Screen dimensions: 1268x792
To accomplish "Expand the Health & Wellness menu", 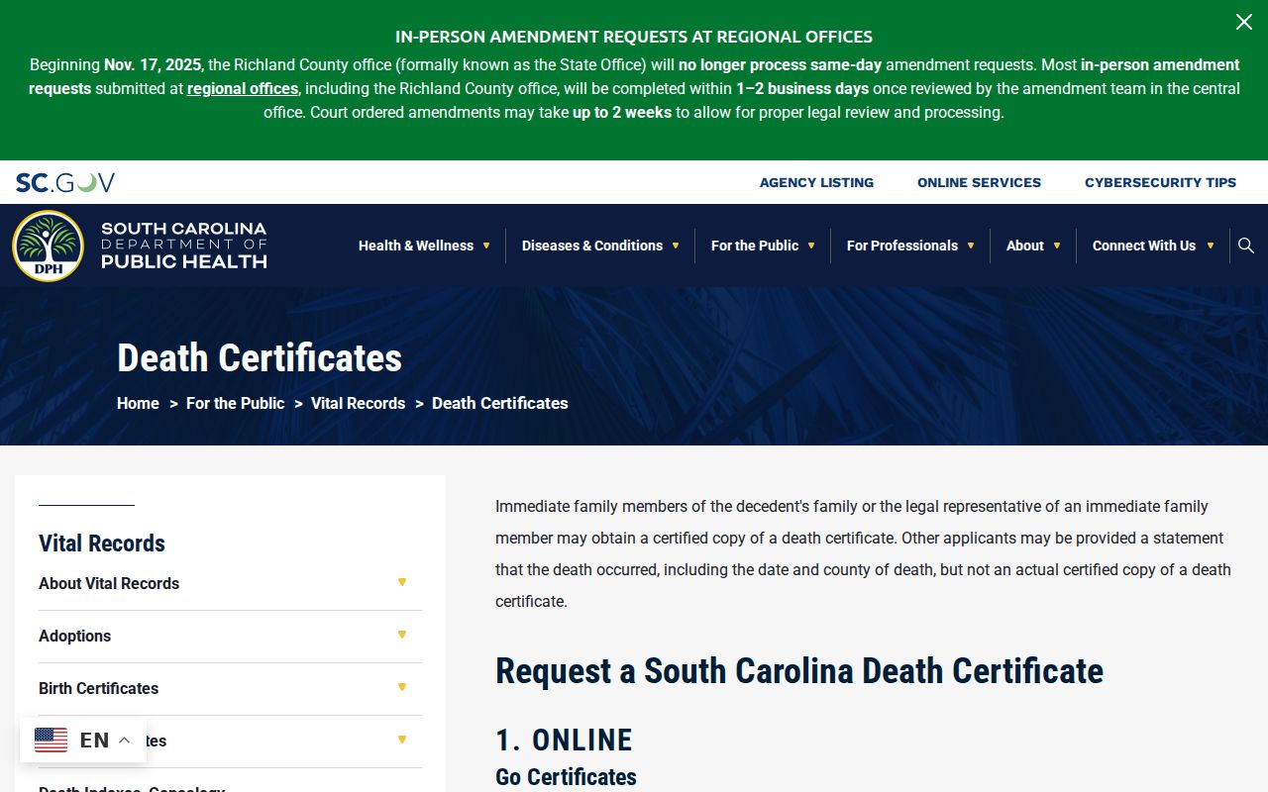I will tap(424, 246).
